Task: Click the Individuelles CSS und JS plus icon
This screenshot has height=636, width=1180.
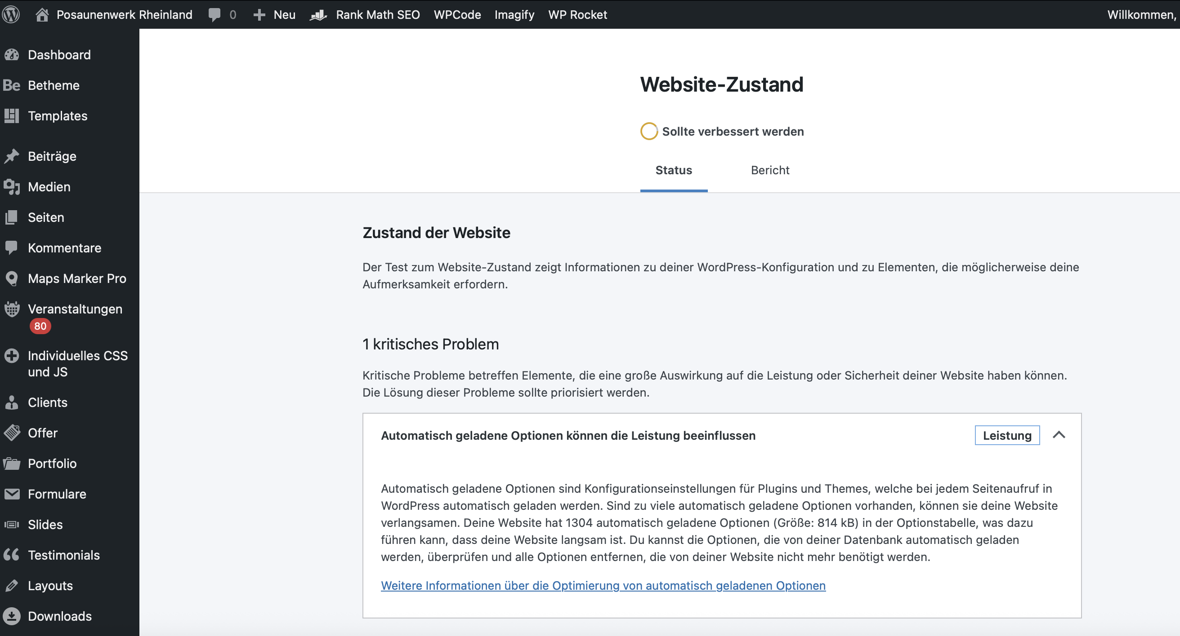Action: [11, 356]
